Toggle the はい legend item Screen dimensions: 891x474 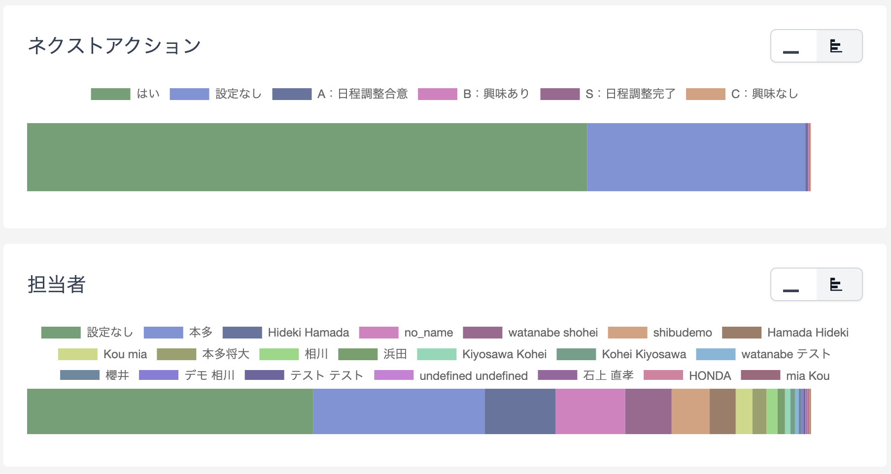[125, 94]
